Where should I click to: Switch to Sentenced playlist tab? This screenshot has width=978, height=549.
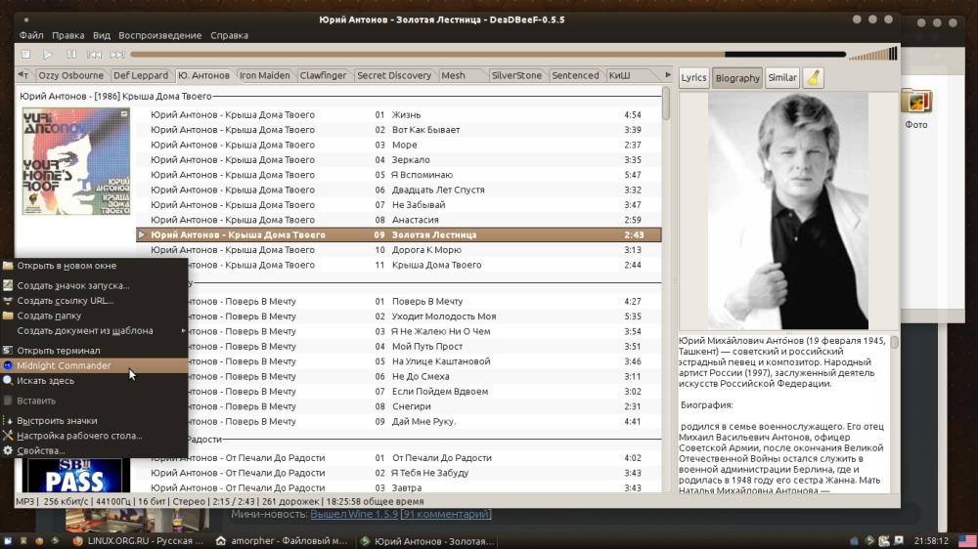point(575,75)
